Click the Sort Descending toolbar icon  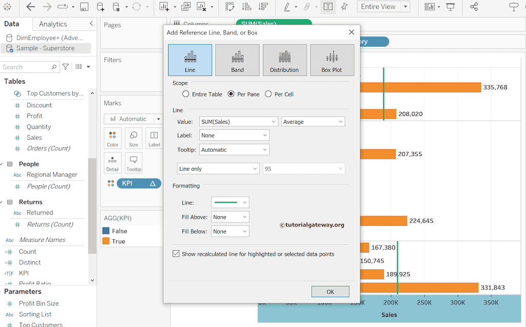pyautogui.click(x=262, y=7)
